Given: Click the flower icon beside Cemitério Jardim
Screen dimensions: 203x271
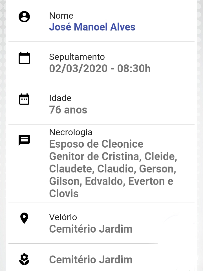Looking at the screenshot, I should click(x=24, y=259).
